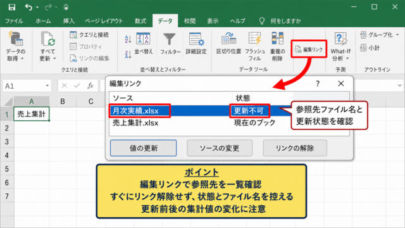This screenshot has height=228, width=405.
Task: Select column C header
Action: coord(90,101)
